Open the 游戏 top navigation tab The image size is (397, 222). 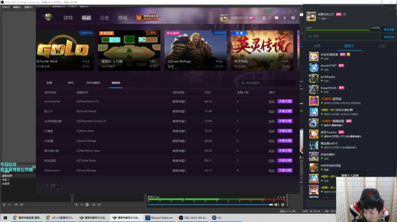point(68,18)
